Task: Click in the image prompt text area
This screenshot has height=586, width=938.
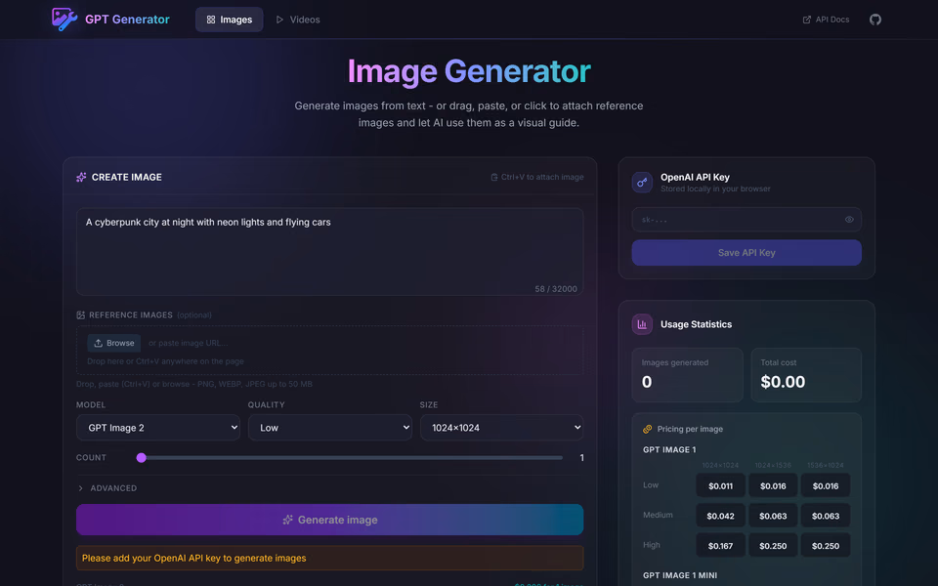Action: pyautogui.click(x=329, y=252)
